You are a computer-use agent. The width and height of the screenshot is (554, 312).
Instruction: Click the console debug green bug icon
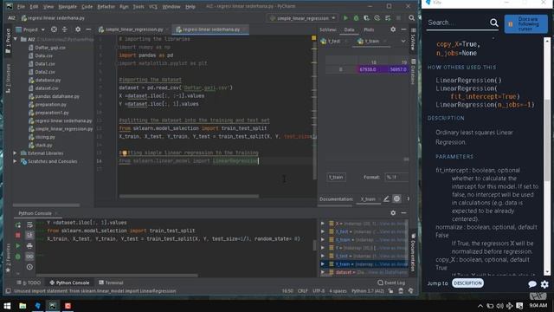(x=18, y=257)
